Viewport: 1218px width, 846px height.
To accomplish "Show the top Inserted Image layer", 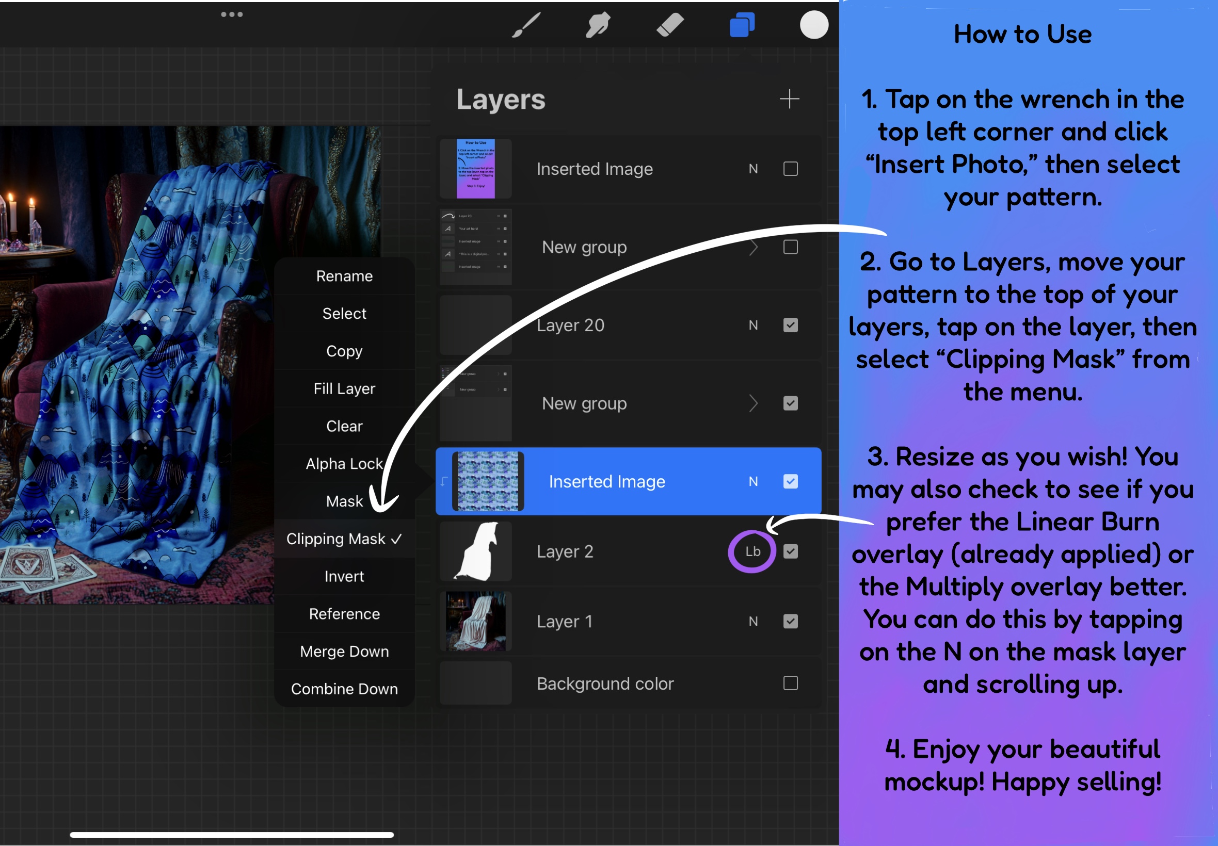I will pyautogui.click(x=790, y=169).
